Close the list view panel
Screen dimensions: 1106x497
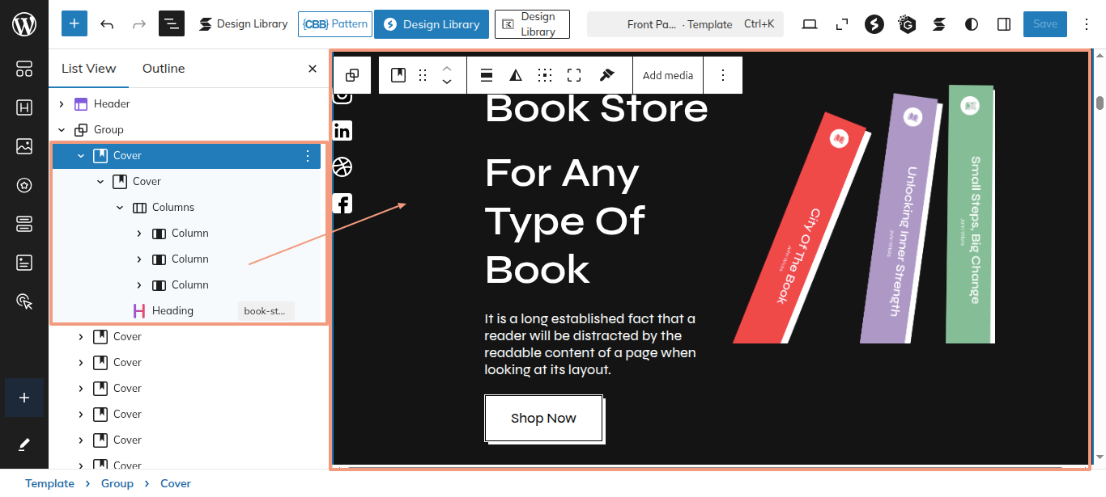[x=313, y=69]
